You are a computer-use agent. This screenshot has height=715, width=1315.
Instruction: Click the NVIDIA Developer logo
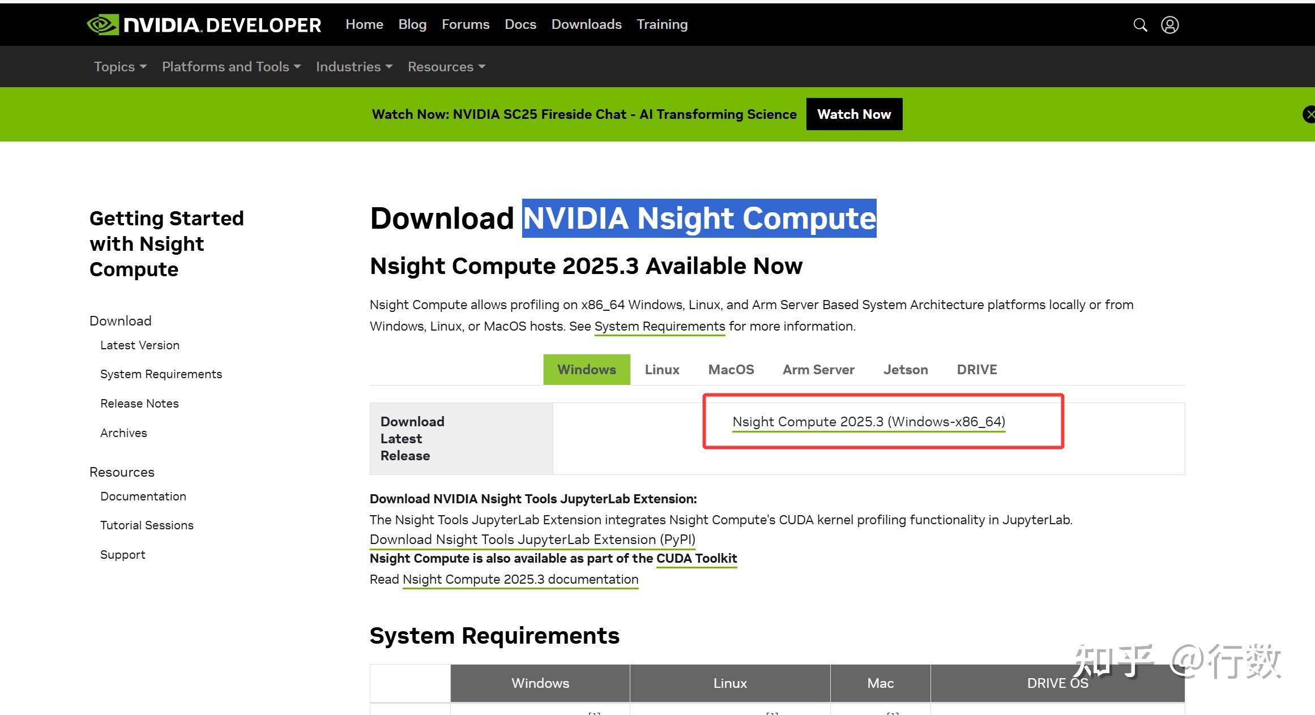tap(204, 24)
